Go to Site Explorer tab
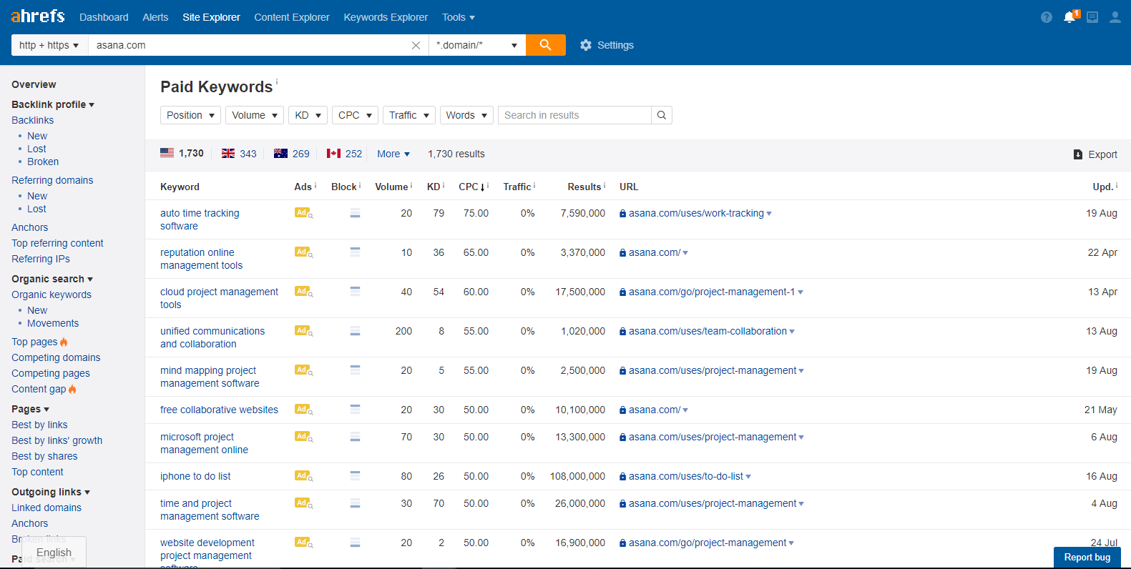 (x=211, y=17)
